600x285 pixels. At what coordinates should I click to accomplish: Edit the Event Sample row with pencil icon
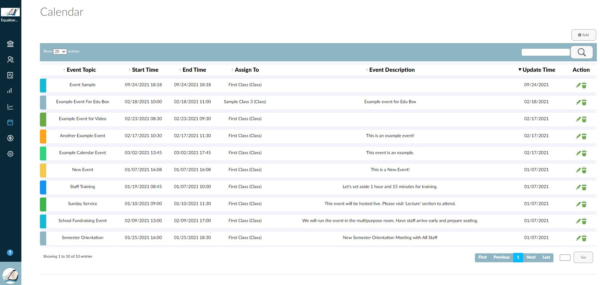[578, 85]
